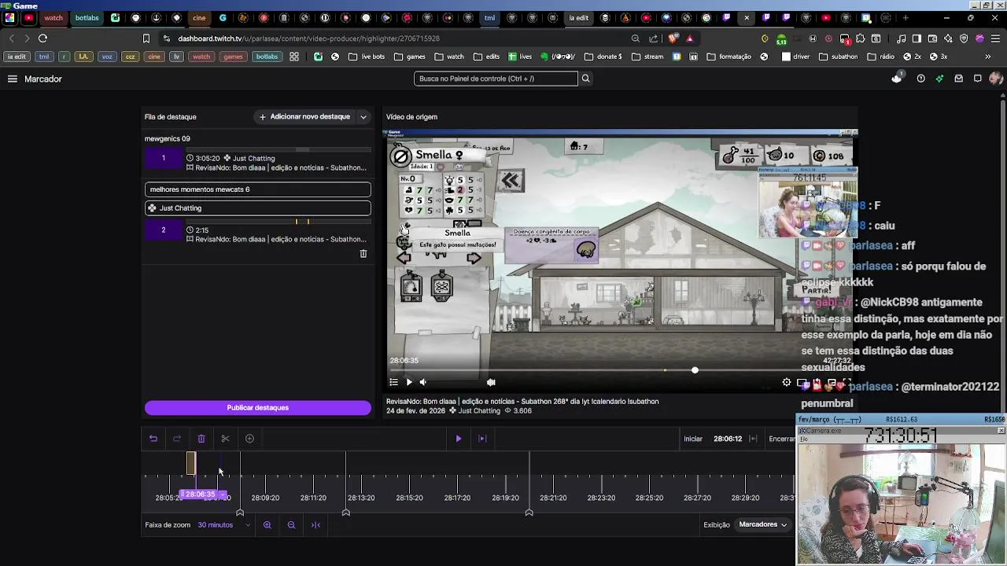Open the inbox mail icon in header

point(958,79)
